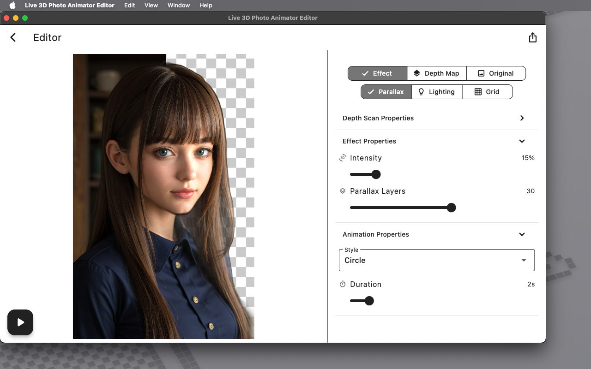The height and width of the screenshot is (369, 591).
Task: Adjust the Intensity slider handle
Action: point(376,174)
